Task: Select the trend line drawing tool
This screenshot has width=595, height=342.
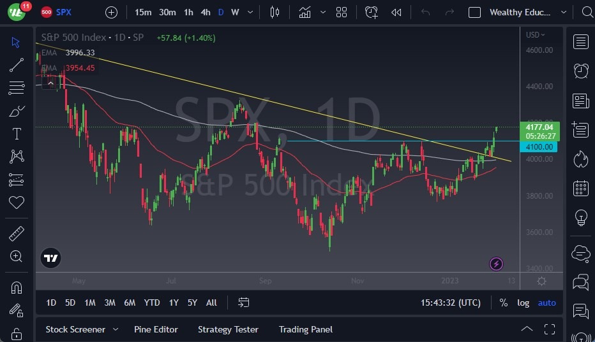Action: [x=17, y=64]
